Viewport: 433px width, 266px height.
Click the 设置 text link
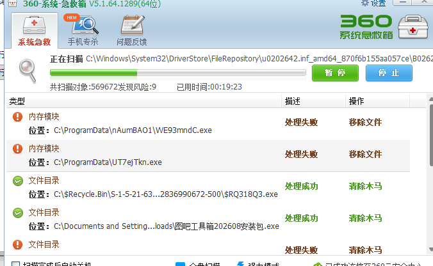(x=378, y=3)
